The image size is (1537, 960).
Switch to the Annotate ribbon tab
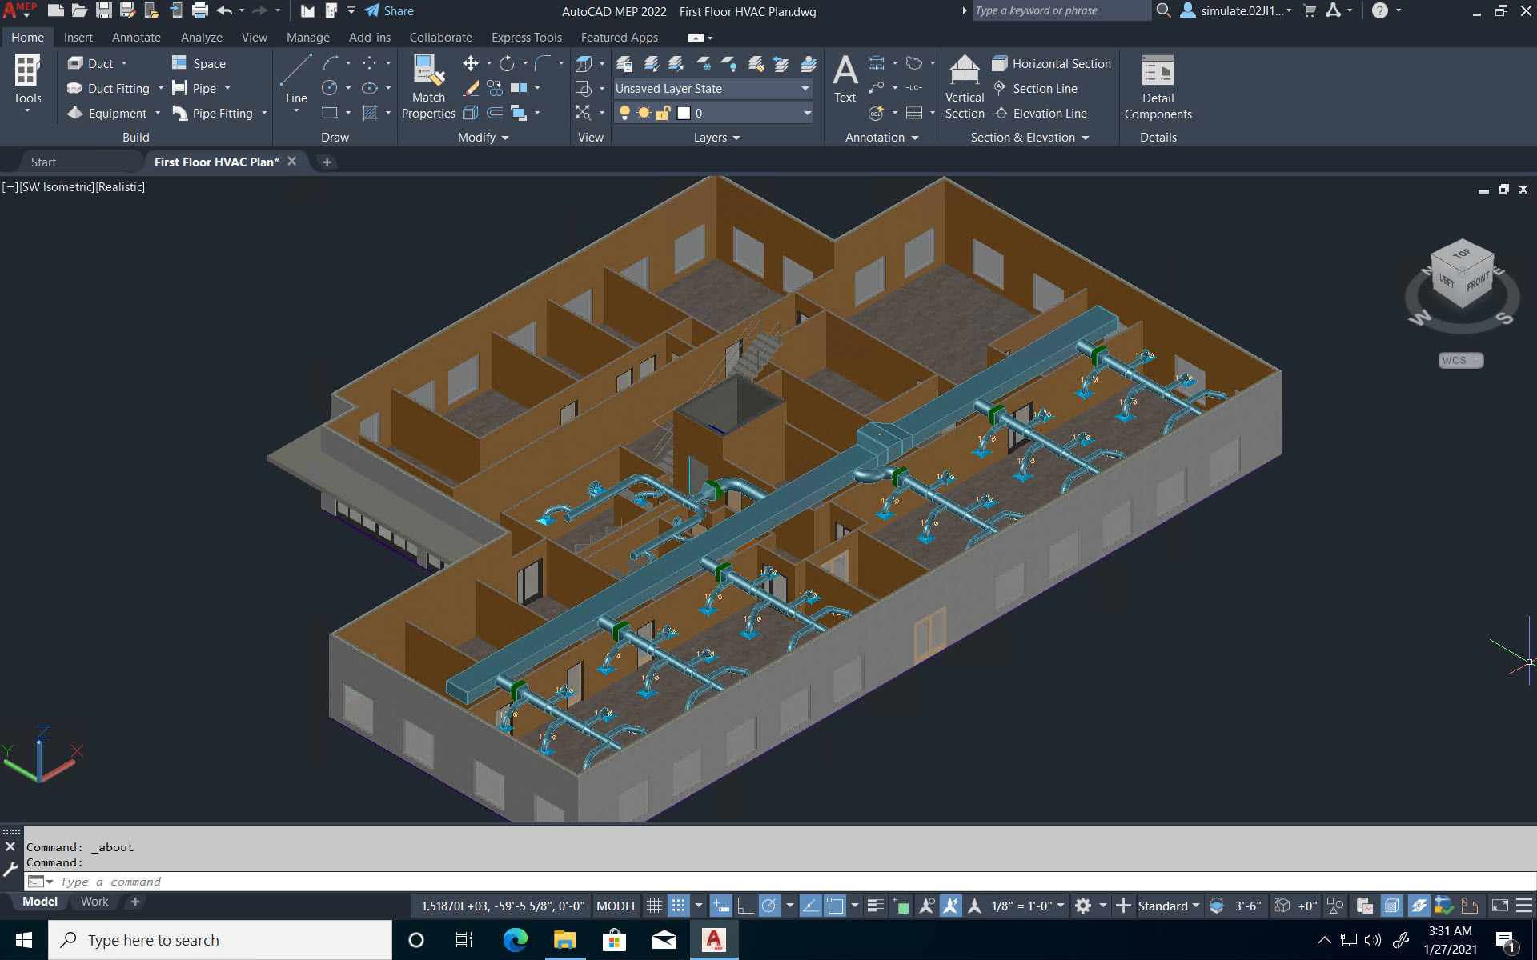[x=134, y=37]
